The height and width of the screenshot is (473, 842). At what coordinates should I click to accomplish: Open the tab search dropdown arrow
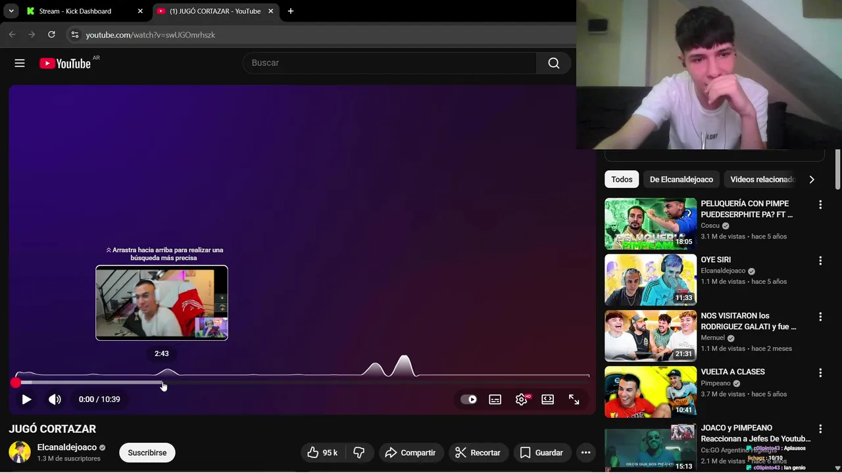click(11, 11)
